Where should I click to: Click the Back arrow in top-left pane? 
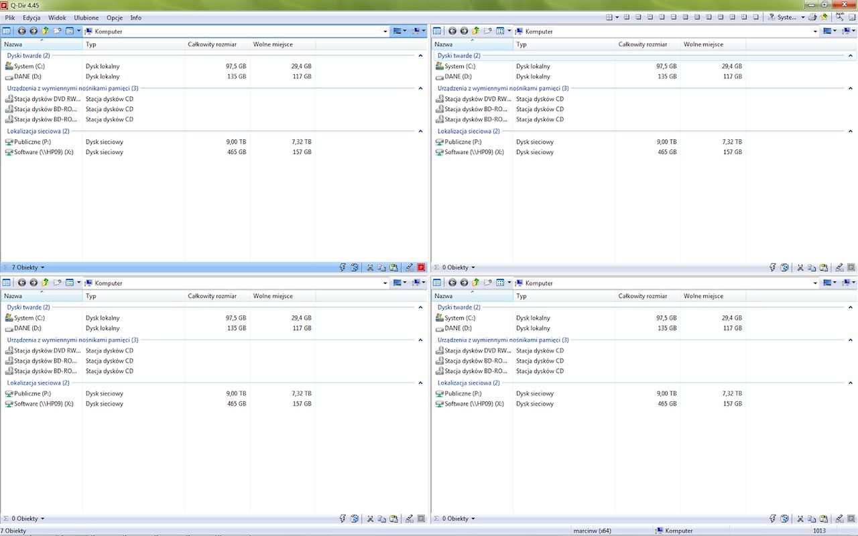[x=21, y=31]
